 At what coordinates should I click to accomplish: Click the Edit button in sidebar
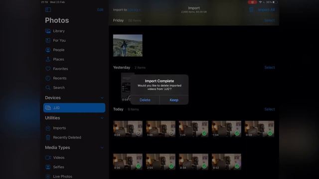tap(100, 10)
